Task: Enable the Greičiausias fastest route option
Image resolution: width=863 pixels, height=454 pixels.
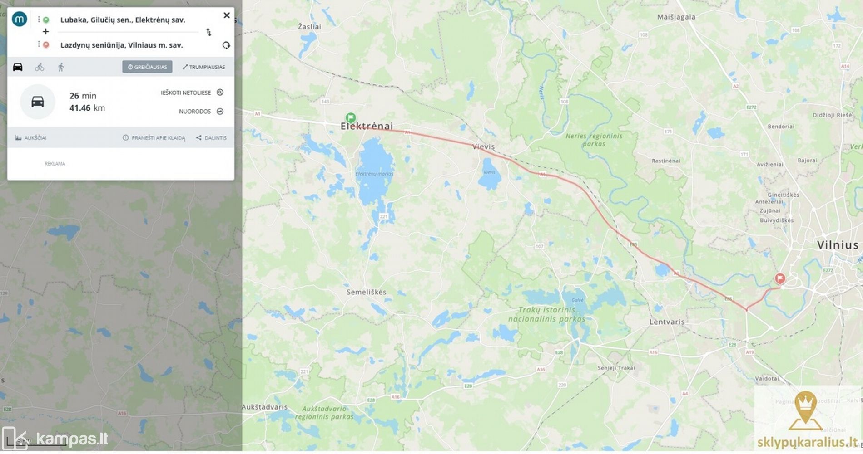Action: coord(147,67)
